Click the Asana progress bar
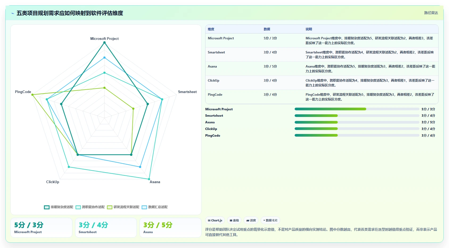 357,122
